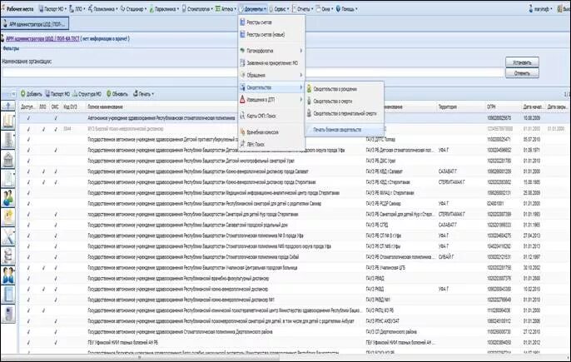Open the crossed tools icon in the left sidebar
571x362 pixels.
[8, 236]
